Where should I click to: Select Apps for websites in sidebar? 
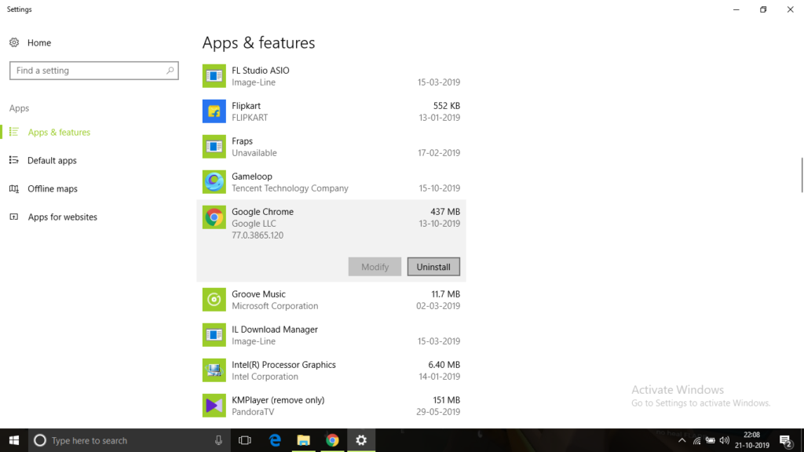[x=62, y=217]
